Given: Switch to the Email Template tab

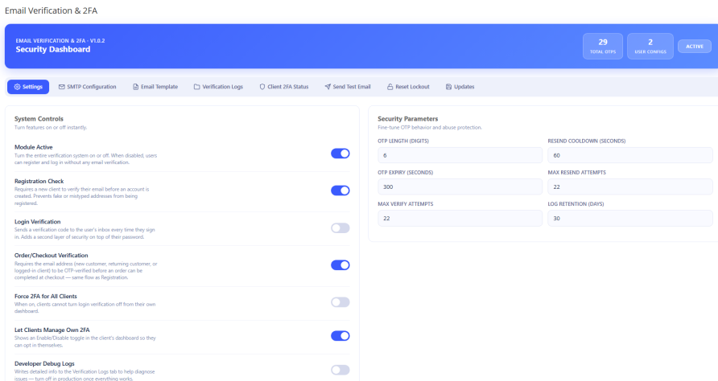Looking at the screenshot, I should (x=155, y=87).
